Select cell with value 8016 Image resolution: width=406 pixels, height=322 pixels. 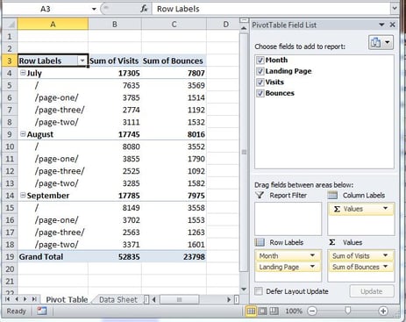coord(174,134)
